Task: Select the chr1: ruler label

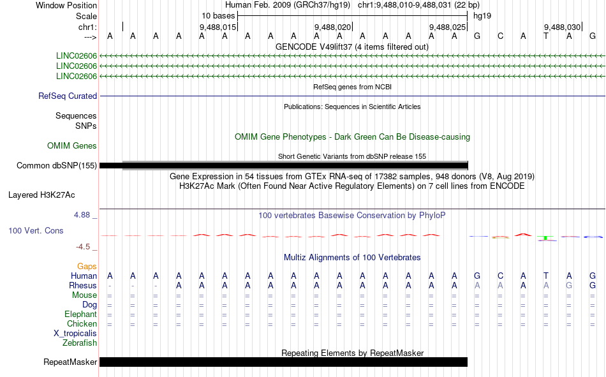Action: coord(87,27)
